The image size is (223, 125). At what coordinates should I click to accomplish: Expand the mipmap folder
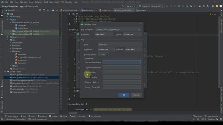point(10,49)
